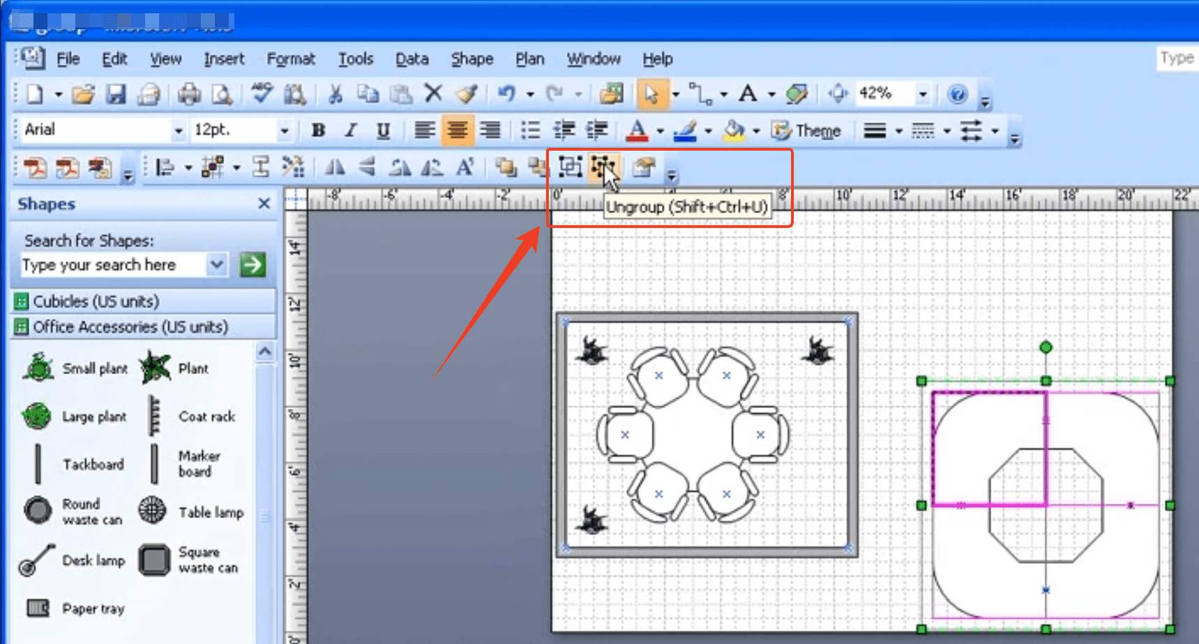This screenshot has width=1199, height=644.
Task: Toggle Underline formatting
Action: pos(383,130)
